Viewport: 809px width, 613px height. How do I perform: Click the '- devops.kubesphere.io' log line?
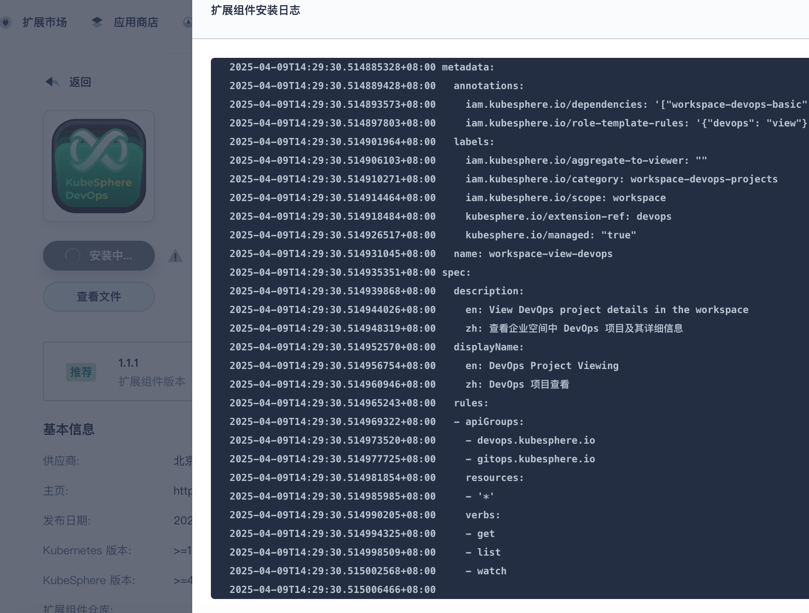412,440
